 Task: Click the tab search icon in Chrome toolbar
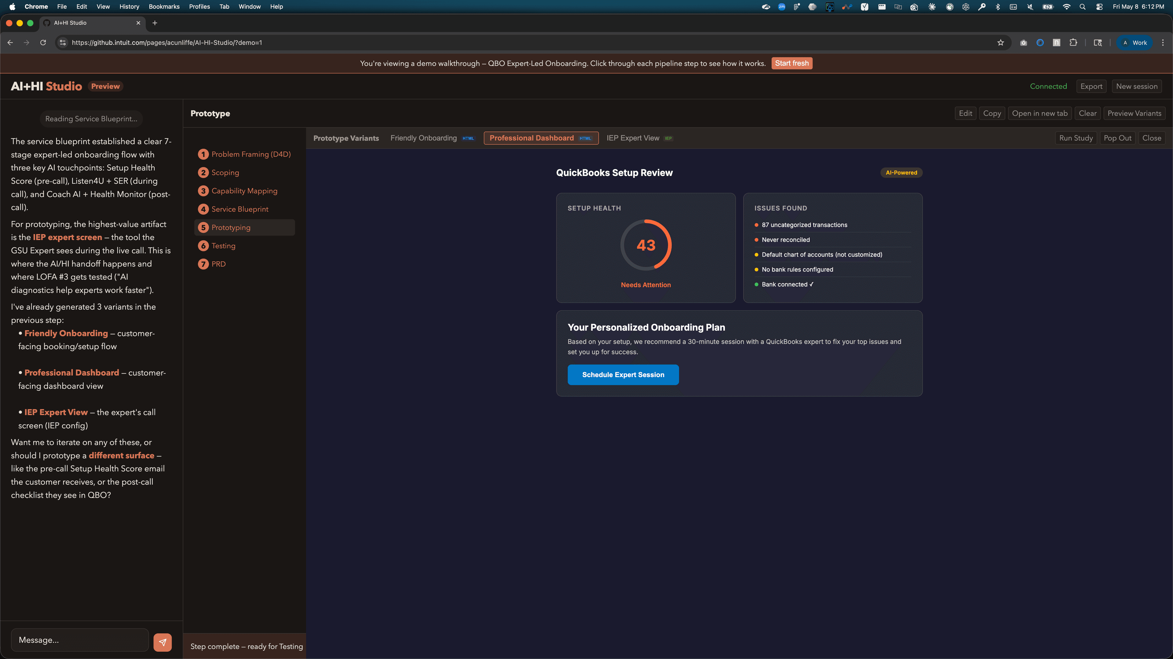tap(1098, 43)
